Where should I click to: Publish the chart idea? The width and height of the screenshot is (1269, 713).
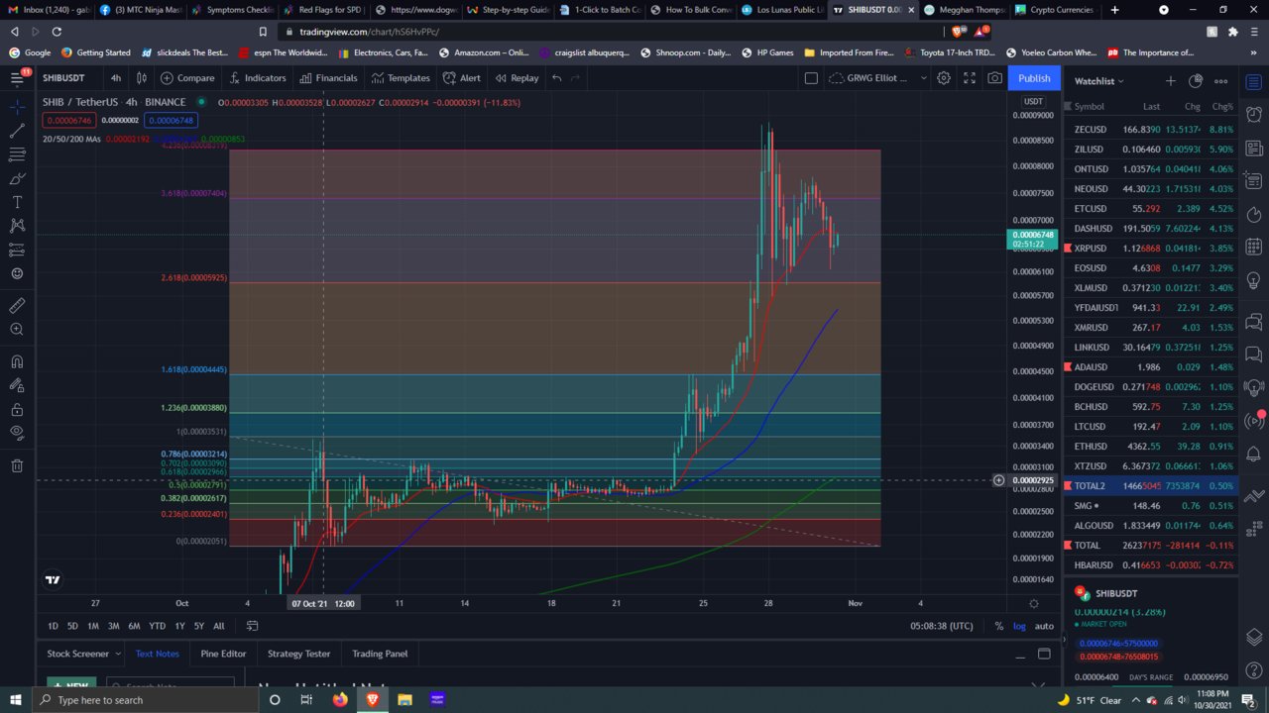tap(1034, 78)
